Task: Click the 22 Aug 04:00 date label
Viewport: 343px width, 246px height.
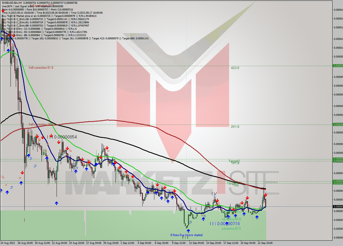Action: coord(59,243)
